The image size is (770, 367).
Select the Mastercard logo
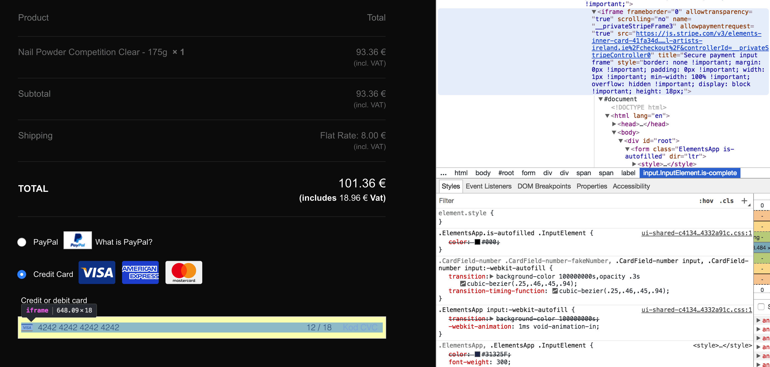tap(183, 272)
